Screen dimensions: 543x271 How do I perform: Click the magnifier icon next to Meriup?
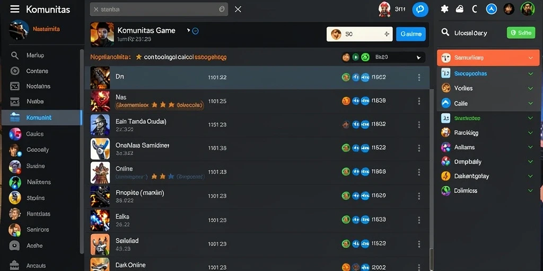[14, 55]
